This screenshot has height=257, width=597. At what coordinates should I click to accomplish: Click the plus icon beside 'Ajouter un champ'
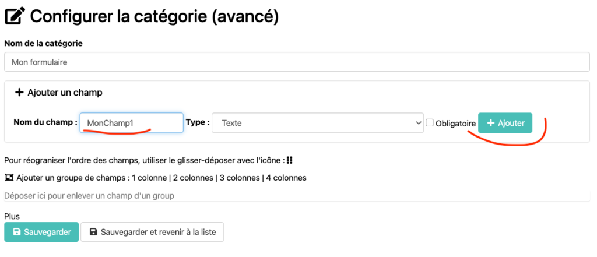pos(19,93)
